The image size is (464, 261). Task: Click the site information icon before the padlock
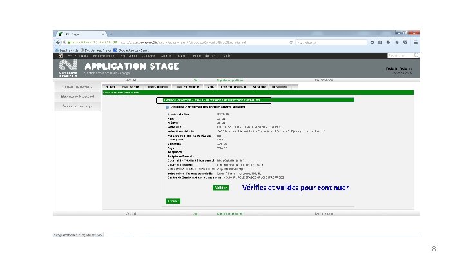point(64,43)
